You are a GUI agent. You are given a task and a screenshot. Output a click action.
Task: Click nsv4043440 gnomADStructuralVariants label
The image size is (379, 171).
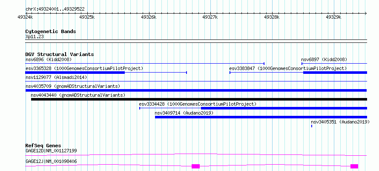pos(78,95)
